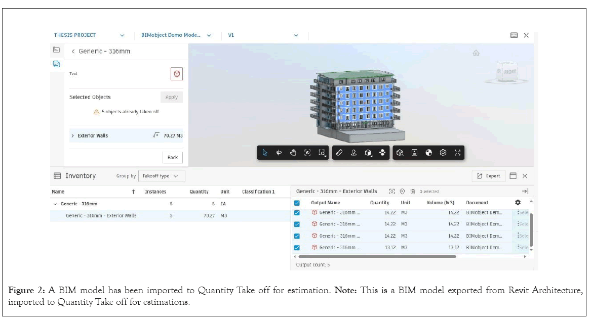Image resolution: width=591 pixels, height=323 pixels.
Task: Select Generic - 316mm - Exterior Walls row
Action: coord(101,216)
